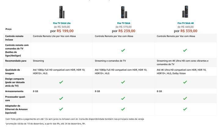Follow the Fire TV Stick Lite link
Screen dimensions: 219x129
[x=62, y=23]
